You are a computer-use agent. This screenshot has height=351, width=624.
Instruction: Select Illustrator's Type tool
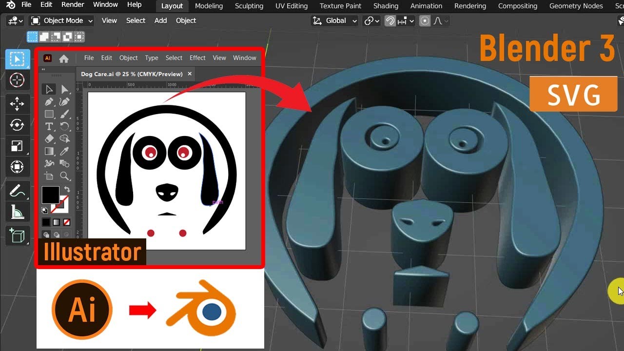49,126
